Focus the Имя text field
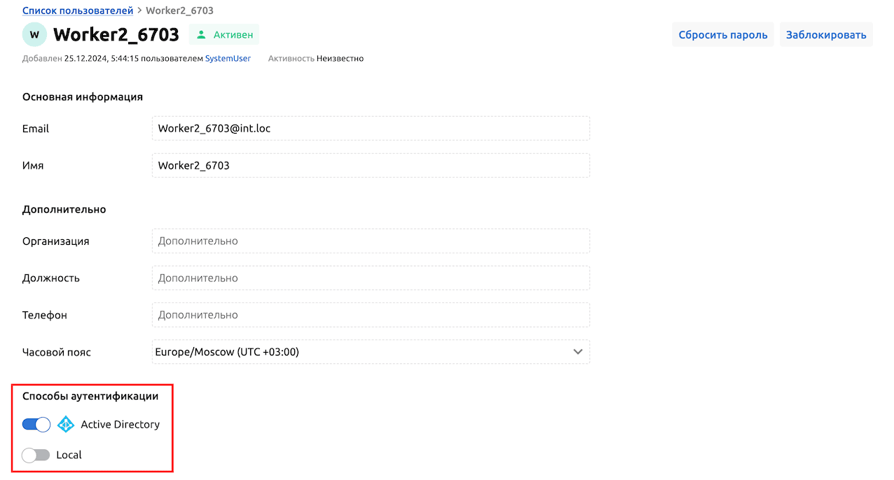This screenshot has width=894, height=480. click(x=370, y=166)
